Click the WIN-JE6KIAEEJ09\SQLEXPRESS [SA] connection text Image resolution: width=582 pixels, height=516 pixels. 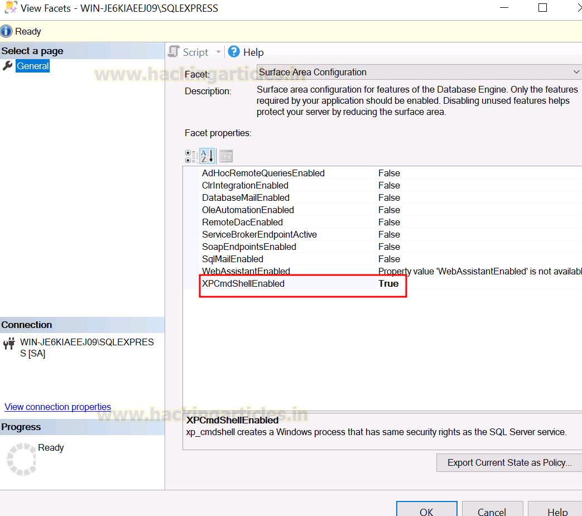click(x=87, y=348)
